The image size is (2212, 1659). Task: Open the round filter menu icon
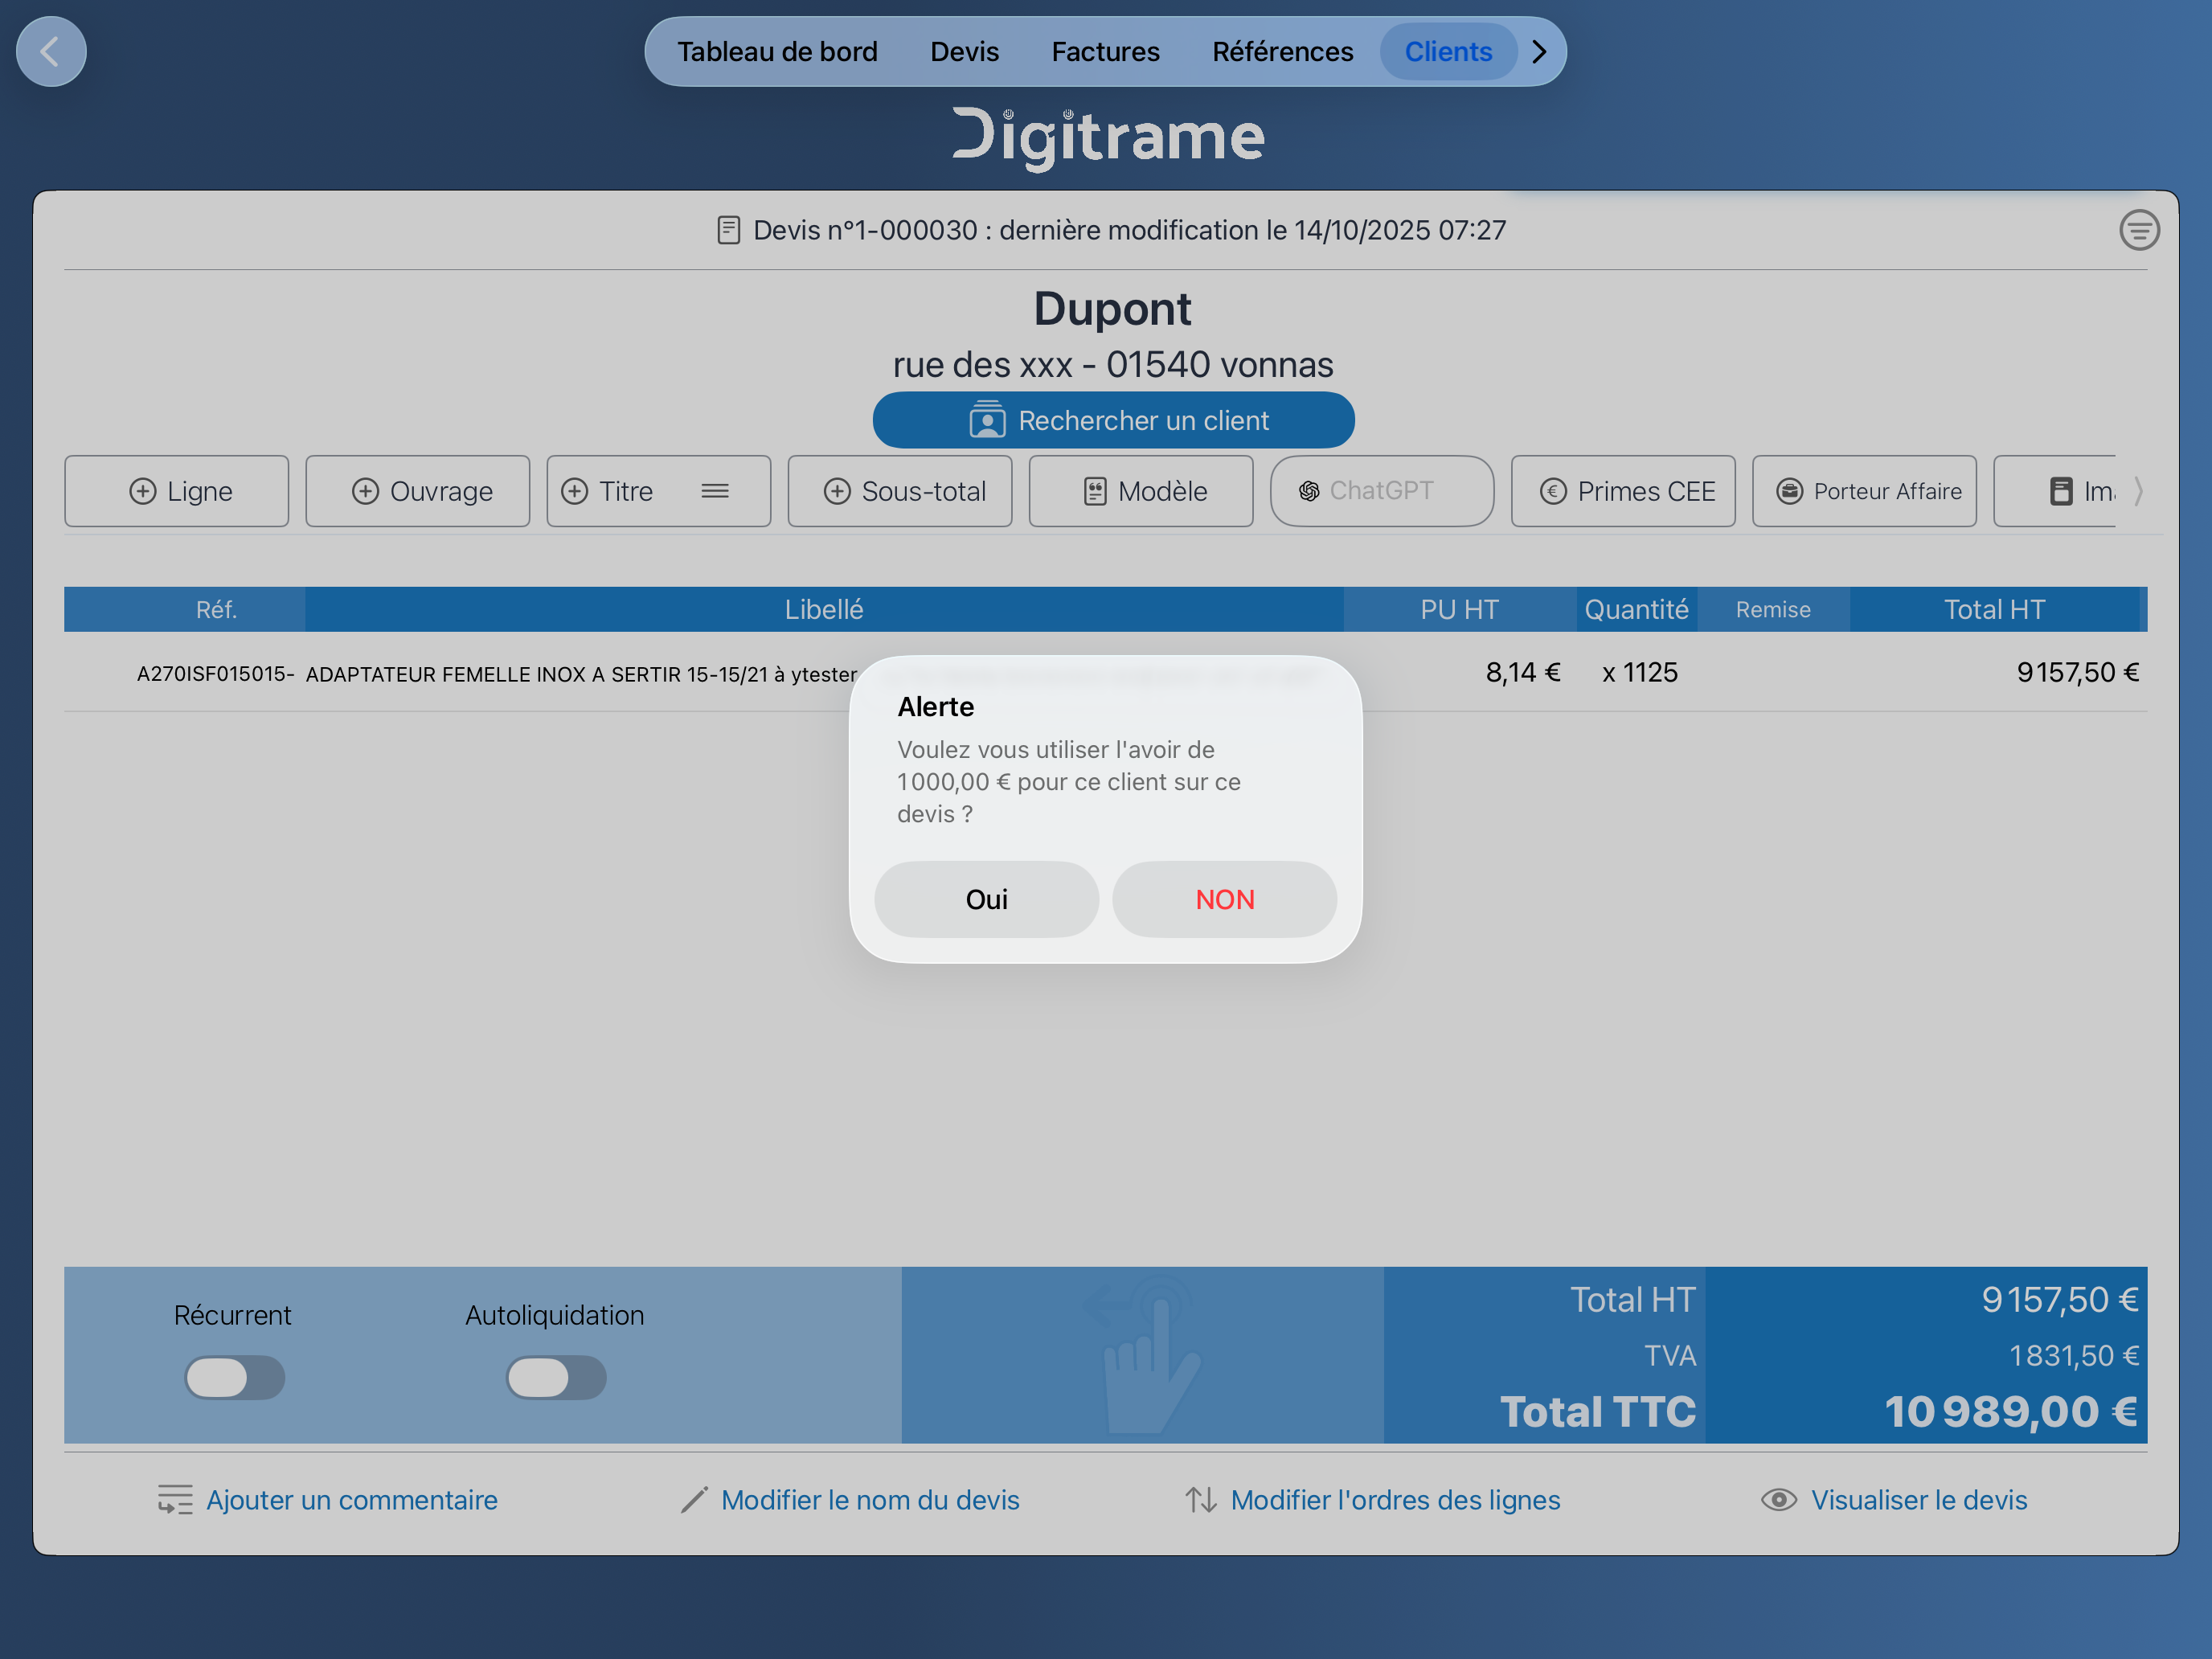tap(2138, 231)
